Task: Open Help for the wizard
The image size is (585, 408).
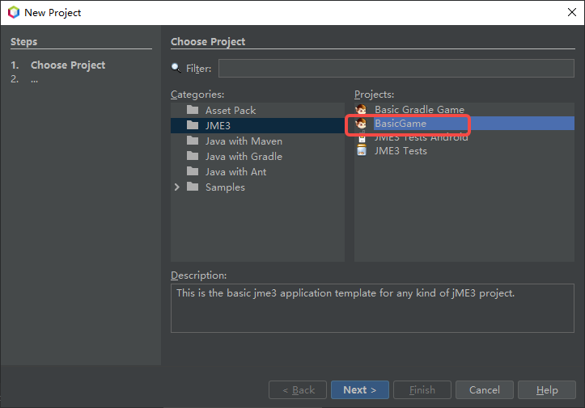Action: [x=547, y=390]
